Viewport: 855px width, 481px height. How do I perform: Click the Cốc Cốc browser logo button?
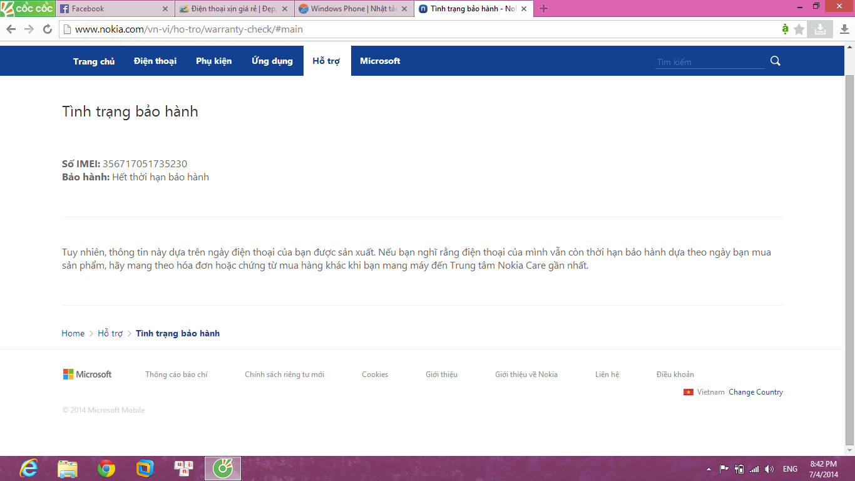click(x=28, y=8)
